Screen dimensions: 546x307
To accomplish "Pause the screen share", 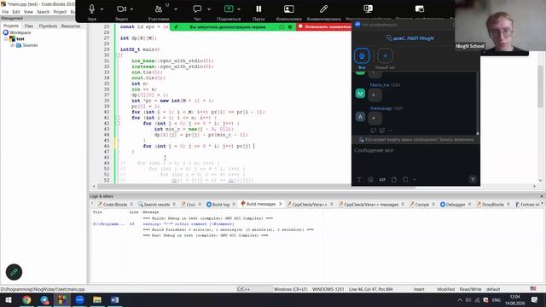I will 258,9.
